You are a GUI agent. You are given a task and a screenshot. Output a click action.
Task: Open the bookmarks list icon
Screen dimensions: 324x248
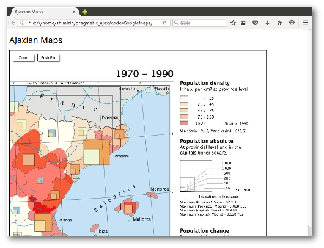coord(243,23)
